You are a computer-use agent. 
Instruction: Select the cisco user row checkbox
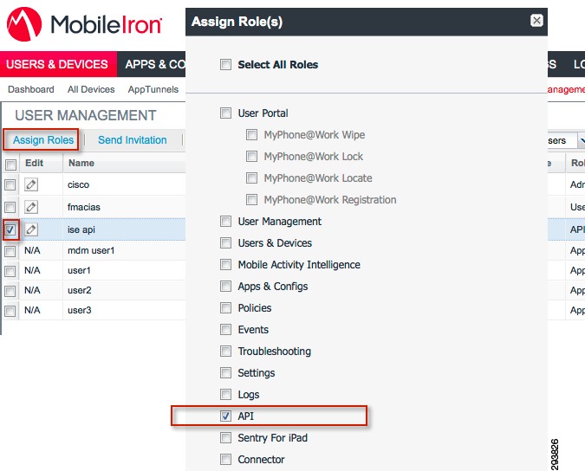[x=10, y=184]
